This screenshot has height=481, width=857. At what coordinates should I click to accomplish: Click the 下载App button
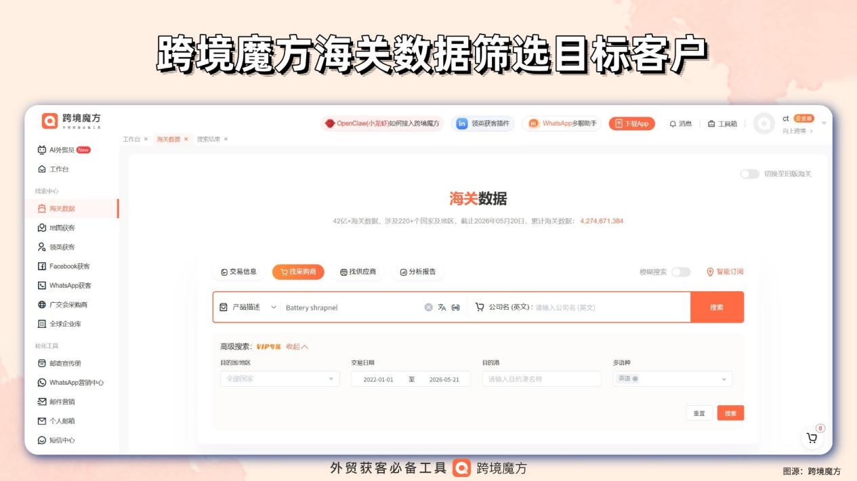coord(631,123)
